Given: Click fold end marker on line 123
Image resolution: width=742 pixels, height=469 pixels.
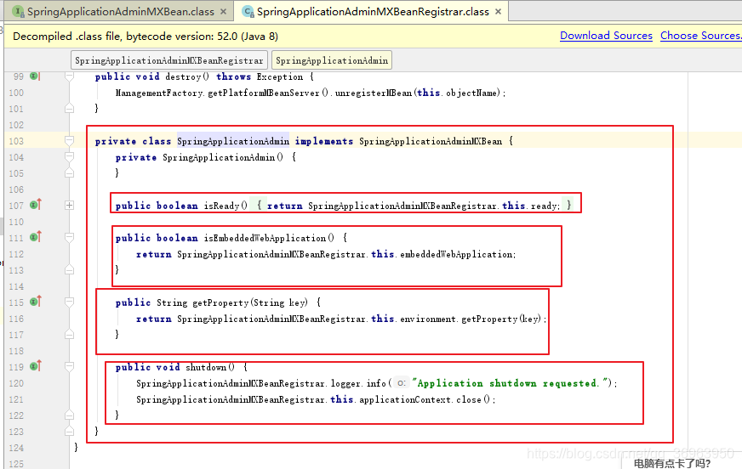Looking at the screenshot, I should [x=69, y=432].
